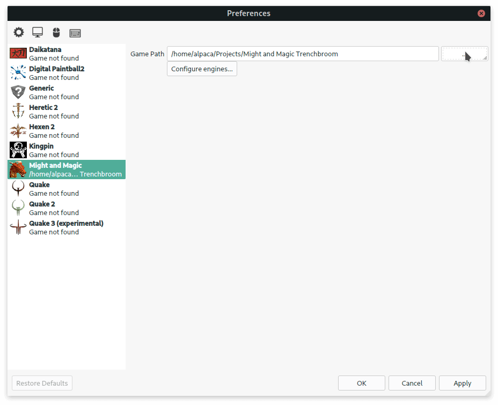
Task: Select the Daikatana game icon
Action: (x=18, y=54)
